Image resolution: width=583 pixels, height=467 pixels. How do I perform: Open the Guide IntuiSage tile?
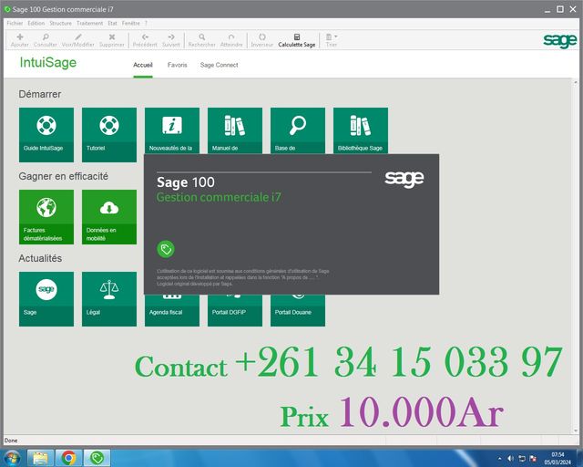pyautogui.click(x=46, y=135)
